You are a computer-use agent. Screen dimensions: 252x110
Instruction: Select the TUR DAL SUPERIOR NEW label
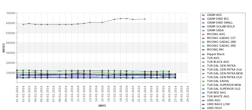pos(224,85)
